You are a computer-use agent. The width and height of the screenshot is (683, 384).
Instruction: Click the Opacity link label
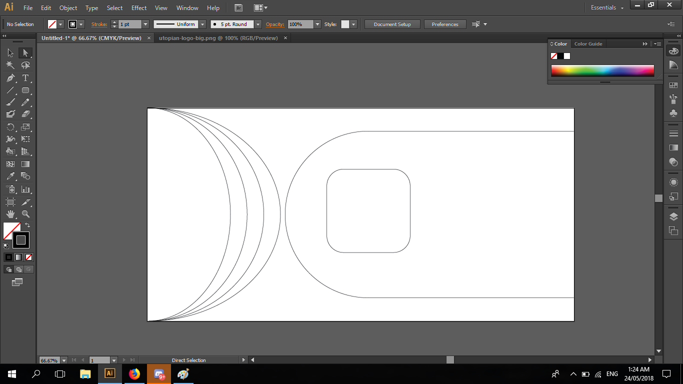[x=275, y=24]
